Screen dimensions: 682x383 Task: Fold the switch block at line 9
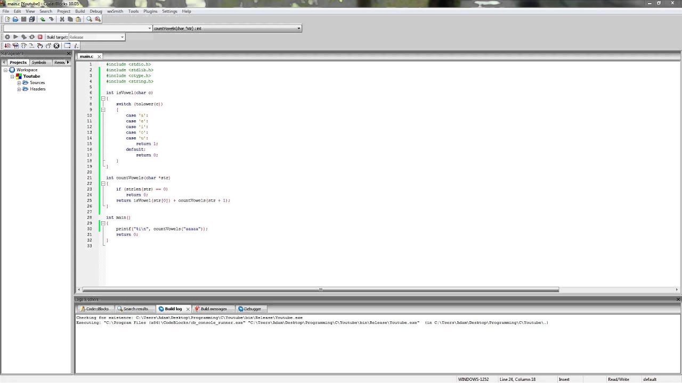(103, 110)
